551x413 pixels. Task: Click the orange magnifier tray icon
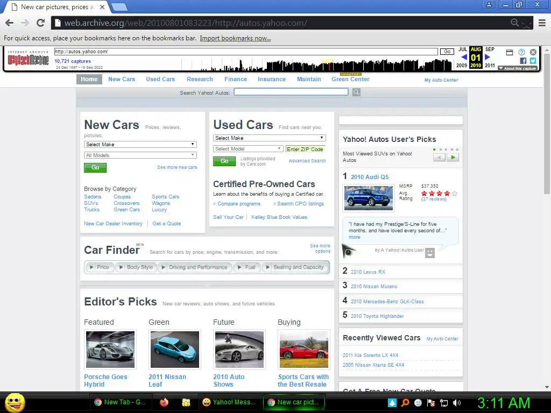(405, 402)
